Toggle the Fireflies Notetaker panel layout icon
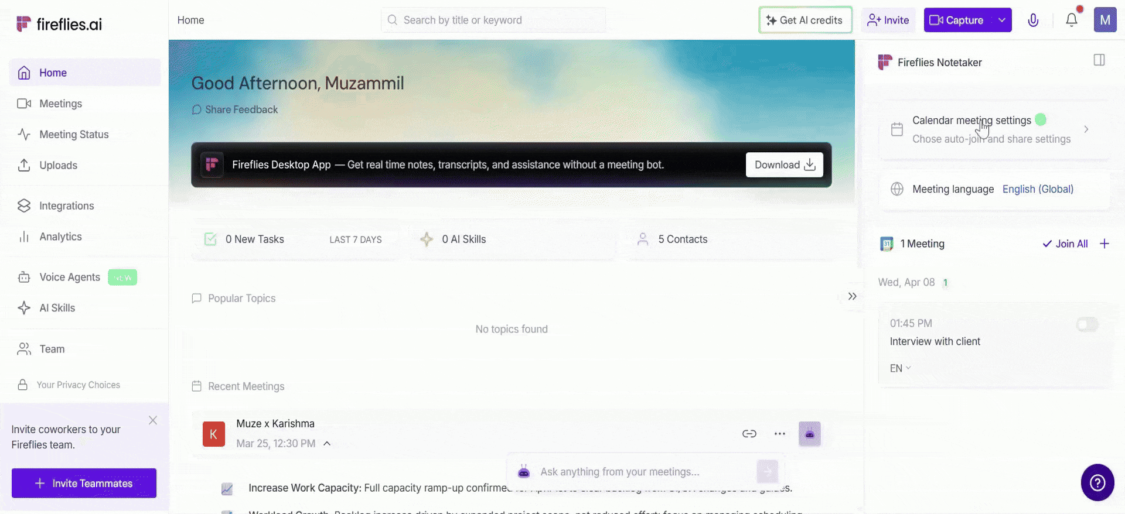 coord(1099,60)
